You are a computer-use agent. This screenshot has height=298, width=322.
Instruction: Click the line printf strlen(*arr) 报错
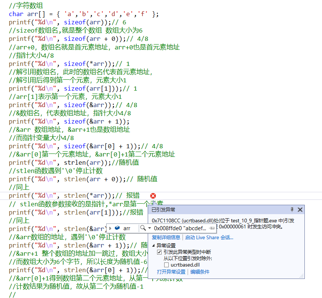point(74,195)
